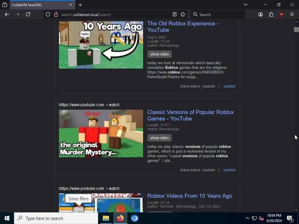Go back to the previous page

point(7,15)
